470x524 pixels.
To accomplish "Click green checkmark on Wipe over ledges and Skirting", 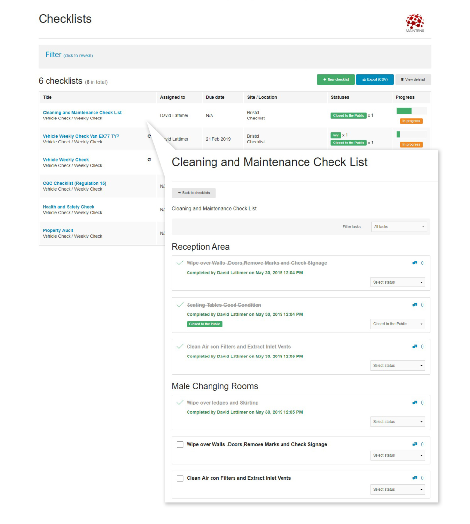I will [180, 403].
